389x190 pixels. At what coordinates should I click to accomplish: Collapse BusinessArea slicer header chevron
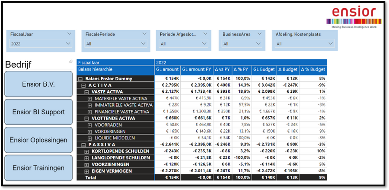(x=259, y=34)
